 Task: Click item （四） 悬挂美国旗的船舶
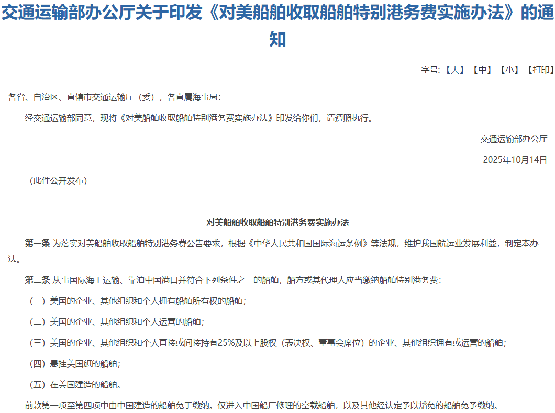coord(76,363)
